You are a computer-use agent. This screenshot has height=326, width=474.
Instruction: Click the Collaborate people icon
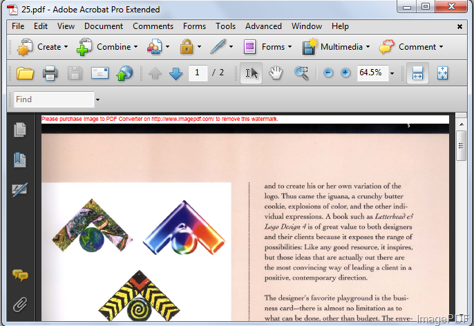coord(155,47)
